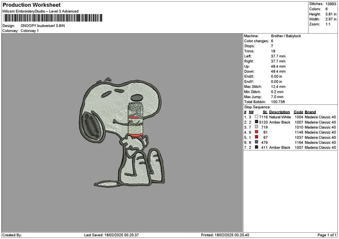This screenshot has width=339, height=239.
Task: Click thread code 1010
Action: pos(299,127)
